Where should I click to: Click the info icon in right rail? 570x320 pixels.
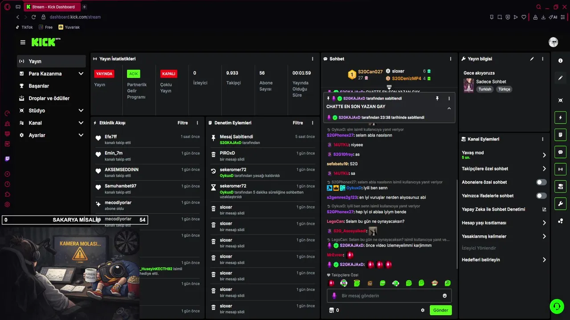click(560, 60)
